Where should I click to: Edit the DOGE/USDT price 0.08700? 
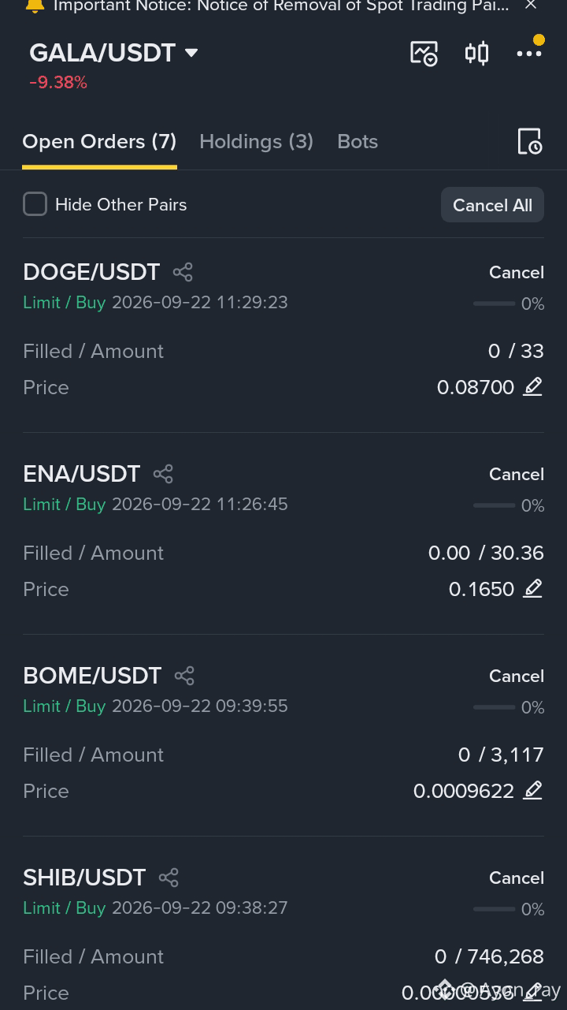tap(533, 386)
